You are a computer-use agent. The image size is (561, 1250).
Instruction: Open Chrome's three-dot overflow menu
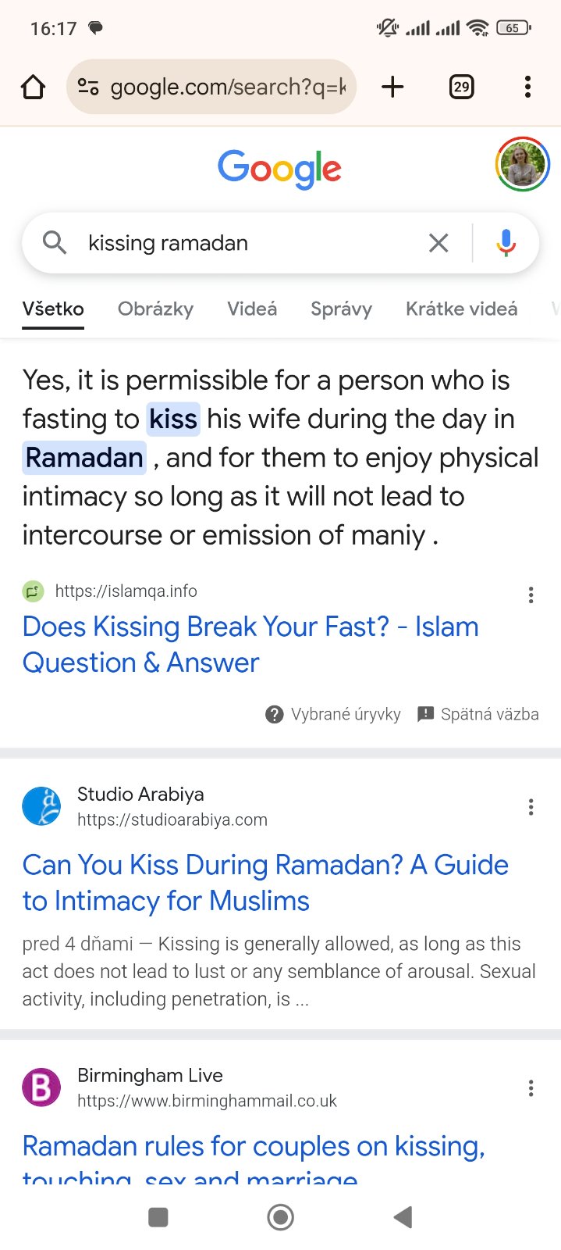tap(528, 87)
